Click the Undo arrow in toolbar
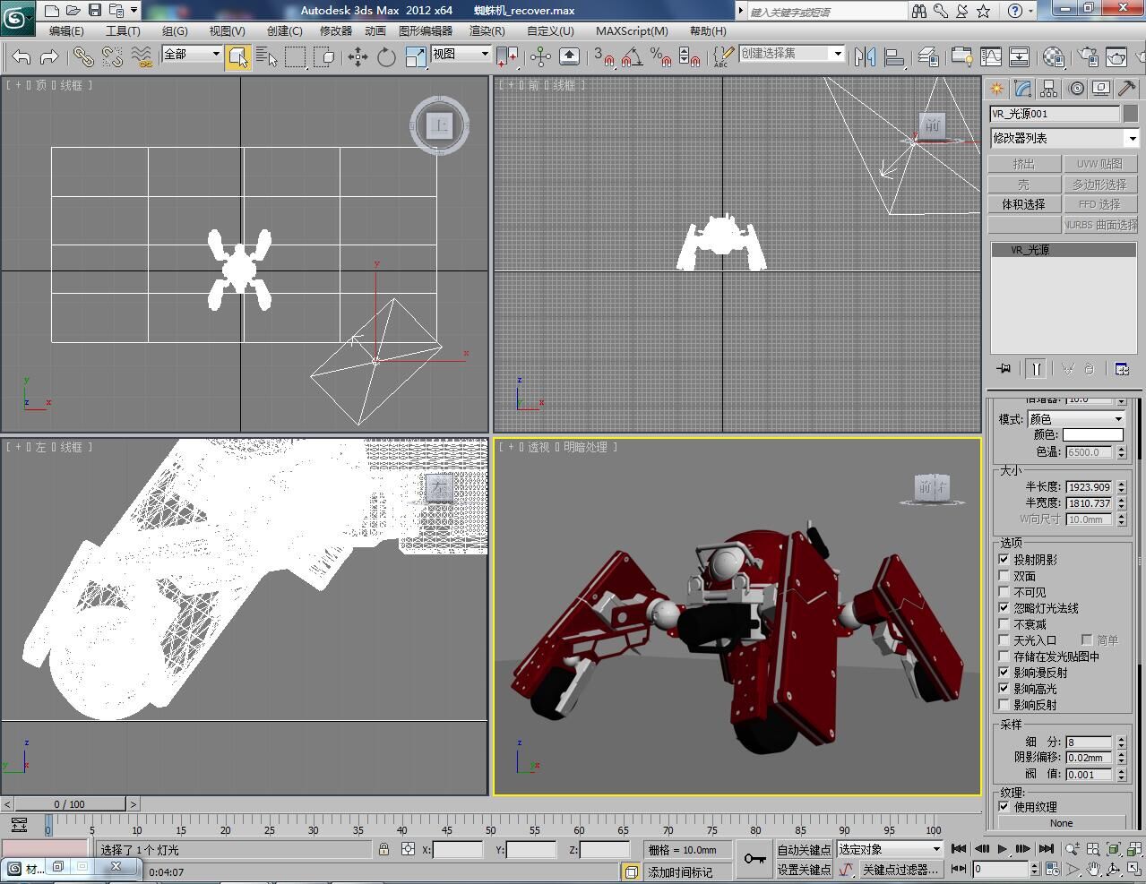Screen dimensions: 1146x884 coord(22,57)
